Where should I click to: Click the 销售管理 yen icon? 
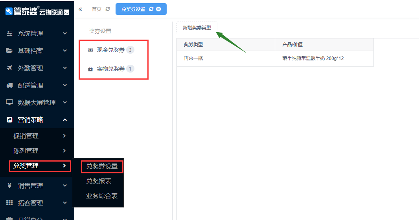[9, 186]
